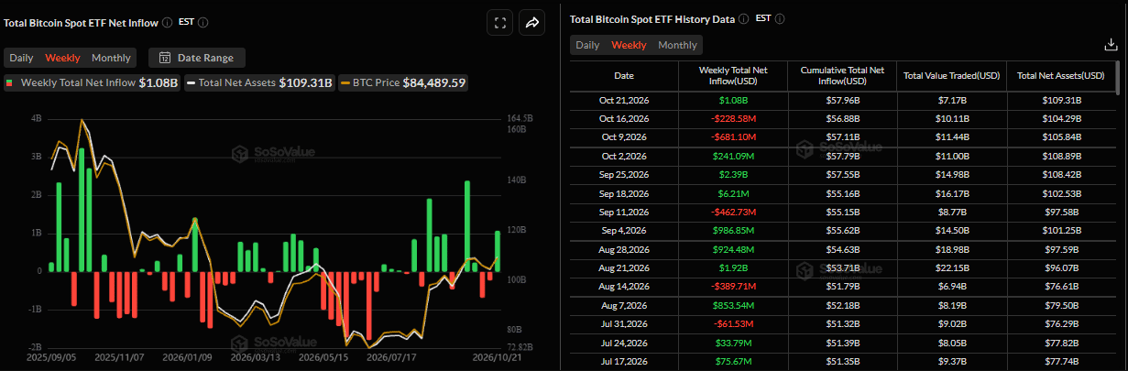Click Weekly Total Net Inflow(USD) header
This screenshot has width=1128, height=371.
(732, 76)
